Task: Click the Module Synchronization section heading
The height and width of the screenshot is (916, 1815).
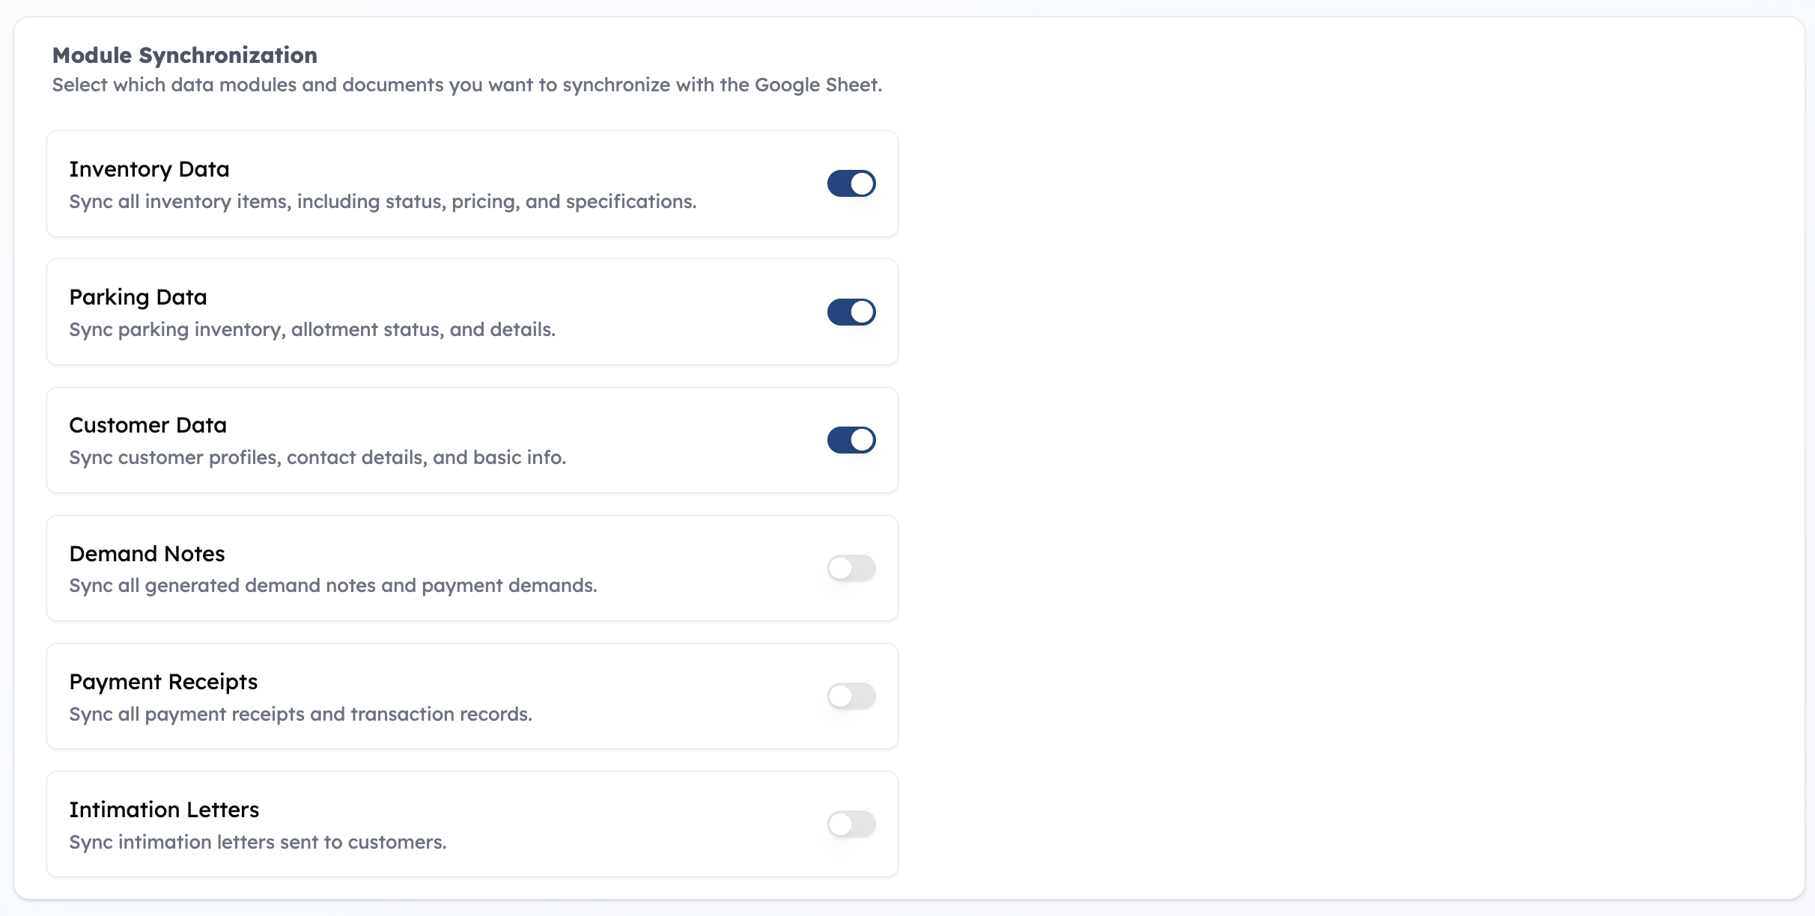Action: [184, 55]
